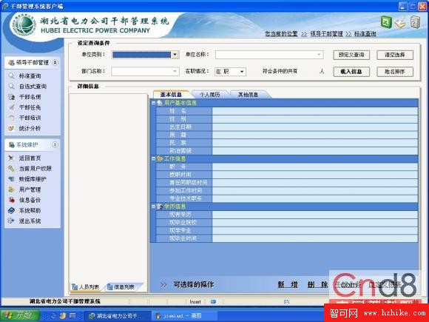429x322 pixels.
Task: Open the 在职情况 dropdown
Action: [242, 72]
